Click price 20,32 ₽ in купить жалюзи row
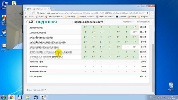Viewport: 178px width, 100px height. pyautogui.click(x=143, y=52)
